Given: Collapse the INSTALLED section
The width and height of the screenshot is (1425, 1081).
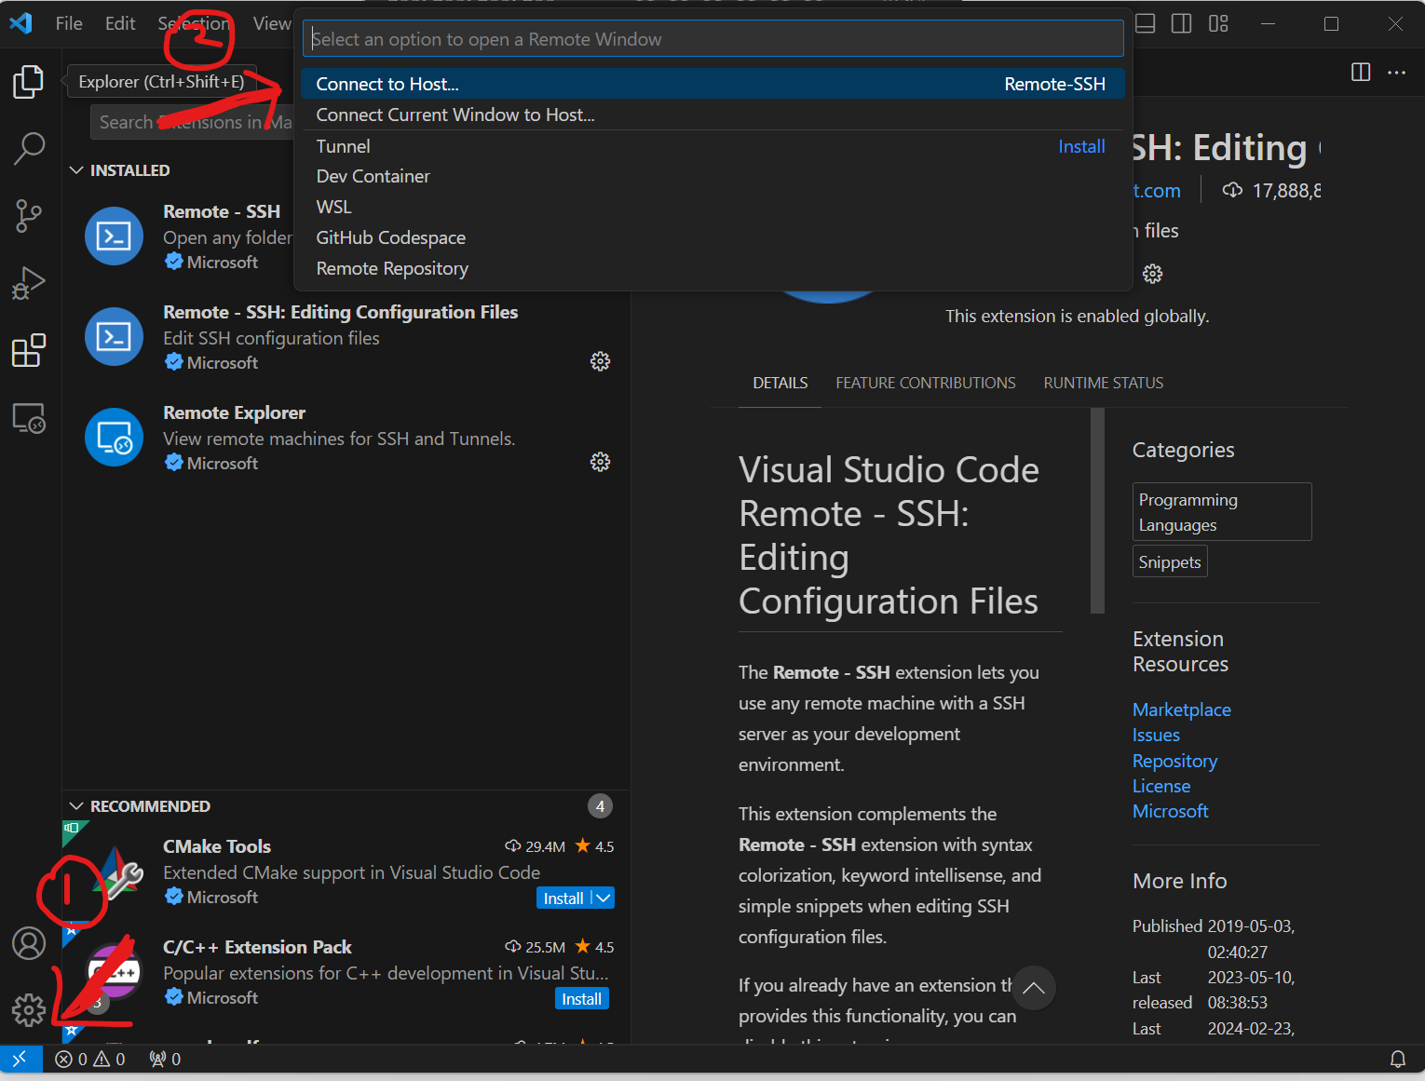Looking at the screenshot, I should pos(76,170).
